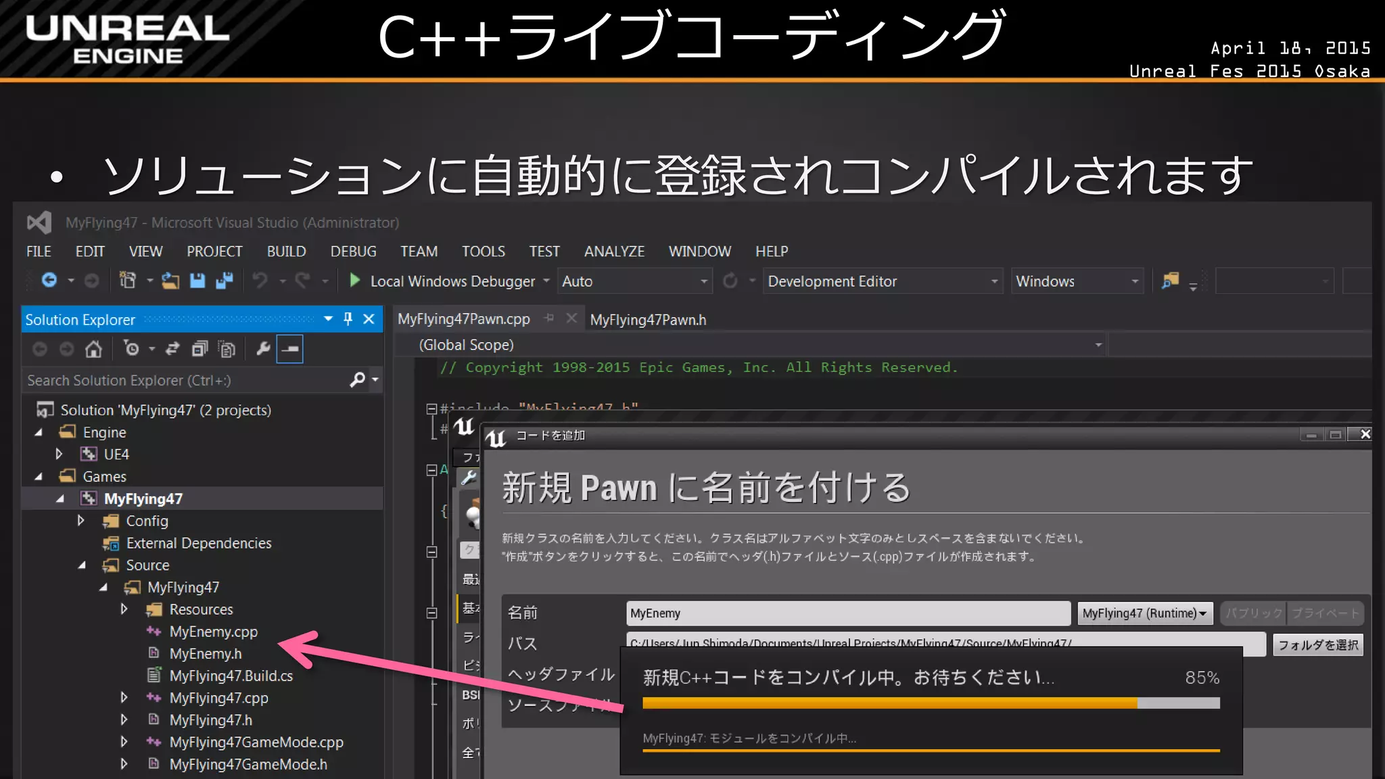1385x779 pixels.
Task: Select the プライベート class location button
Action: point(1325,613)
